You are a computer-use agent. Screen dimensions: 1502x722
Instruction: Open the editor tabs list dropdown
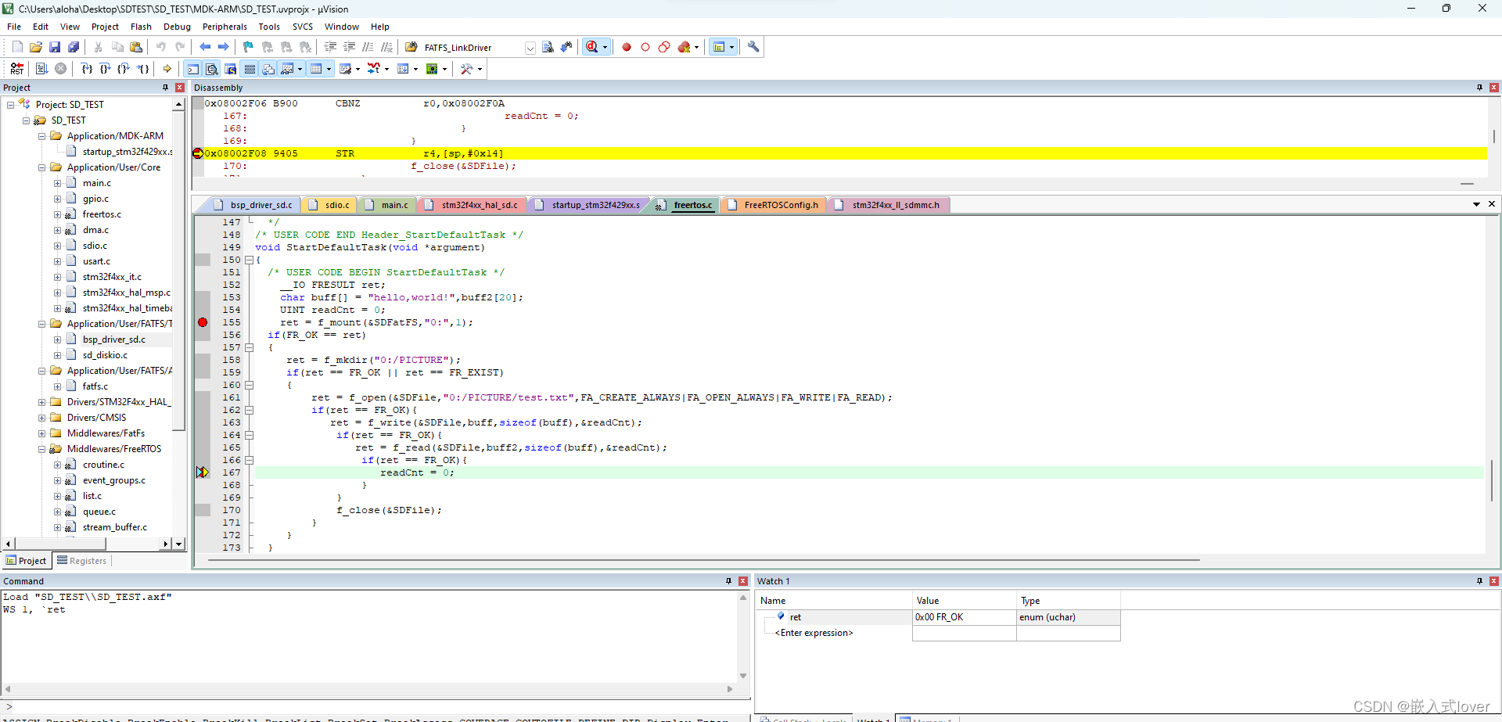point(1476,204)
